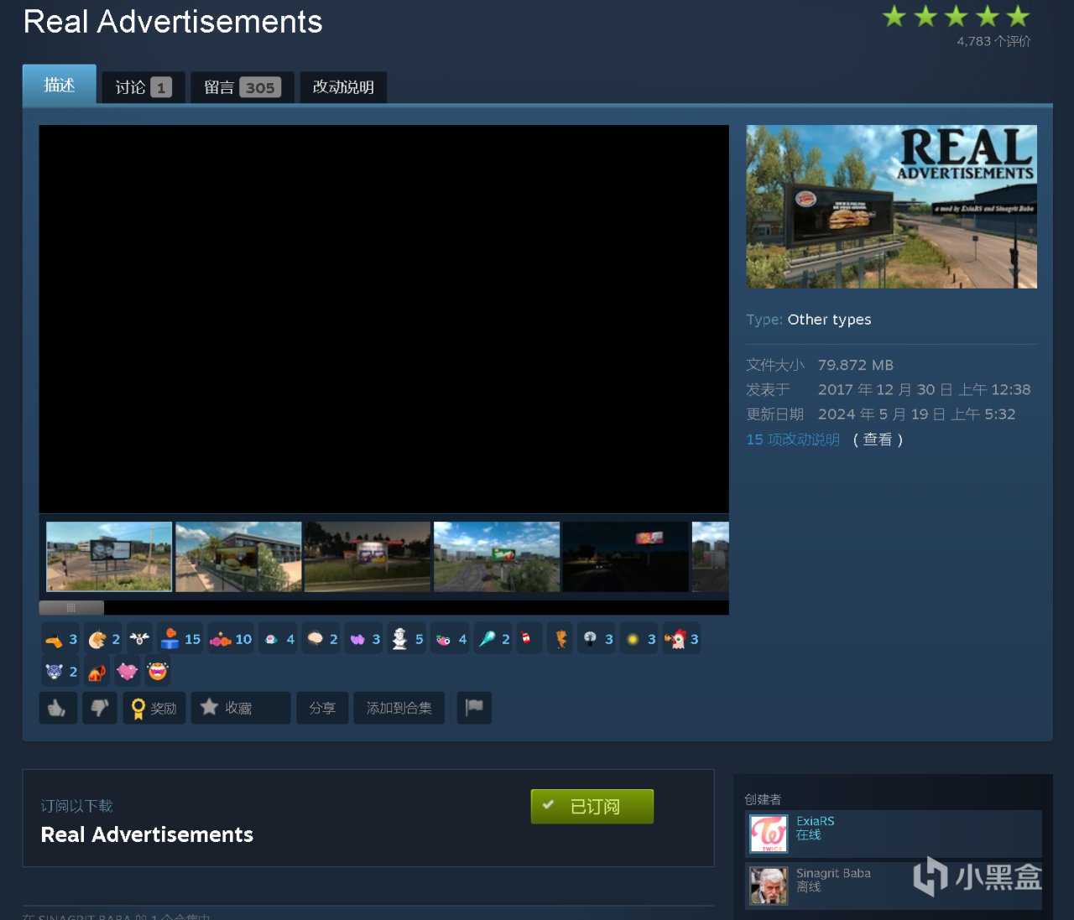Screen dimensions: 1074x920
Task: Click the laughing emoji award reaction
Action: point(158,672)
